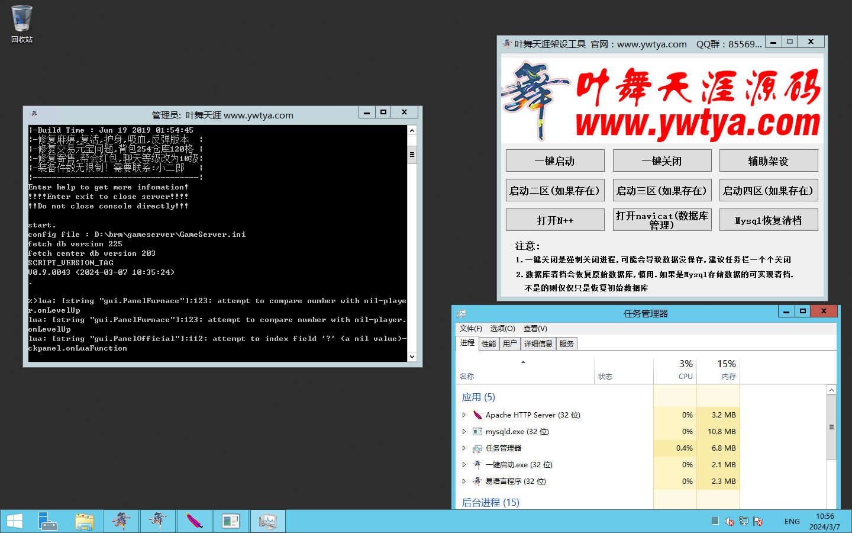This screenshot has width=852, height=533.
Task: Switch to the 服务 tab
Action: [566, 343]
